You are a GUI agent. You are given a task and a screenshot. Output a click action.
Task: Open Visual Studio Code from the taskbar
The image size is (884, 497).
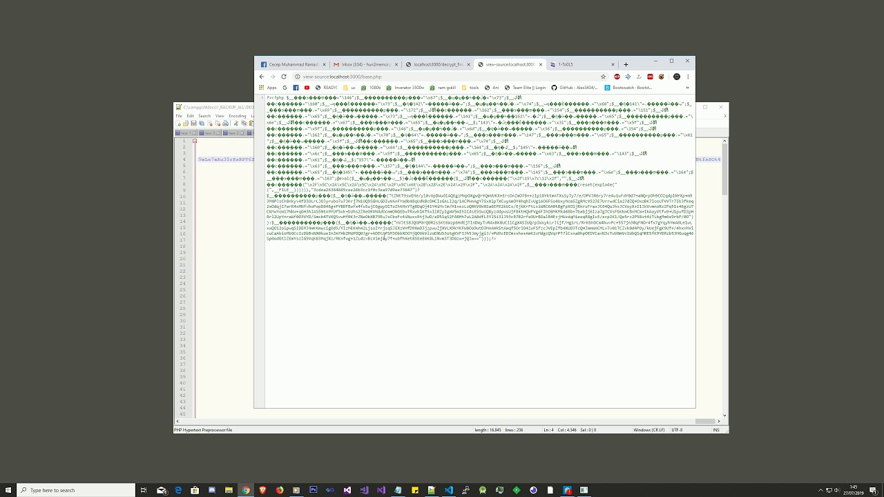(449, 490)
